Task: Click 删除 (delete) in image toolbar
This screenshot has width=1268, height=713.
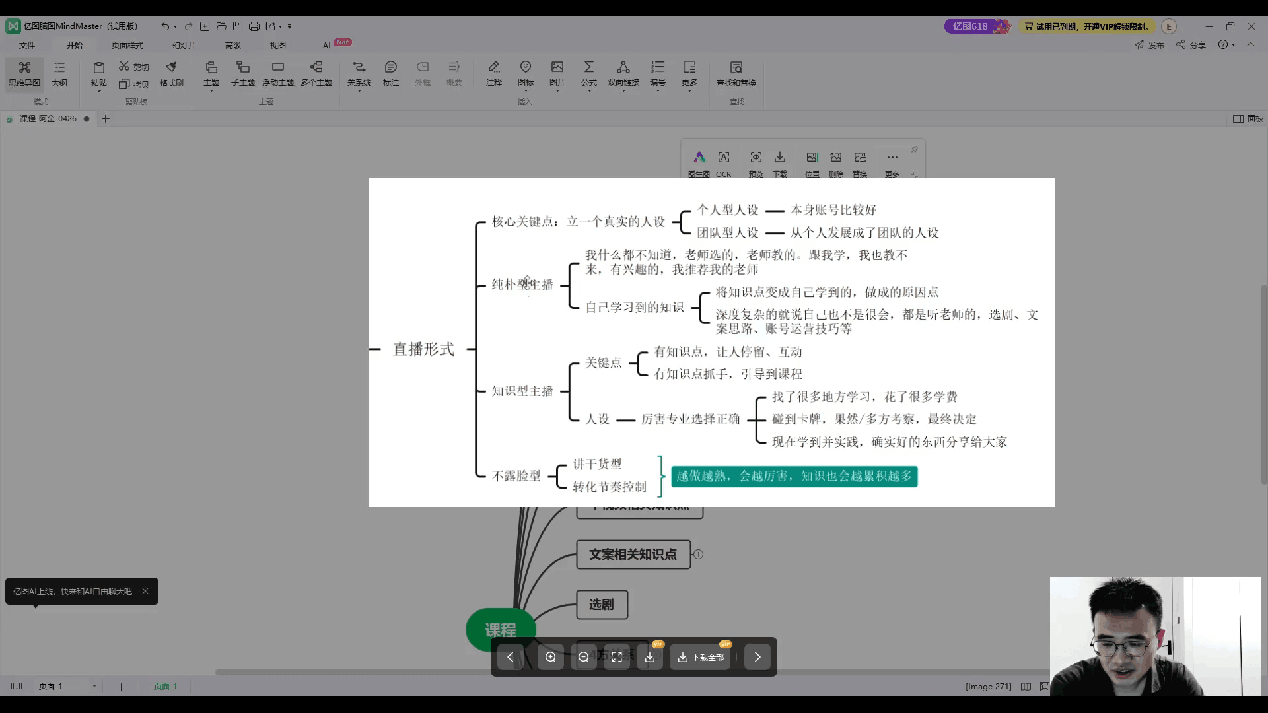Action: pos(836,164)
